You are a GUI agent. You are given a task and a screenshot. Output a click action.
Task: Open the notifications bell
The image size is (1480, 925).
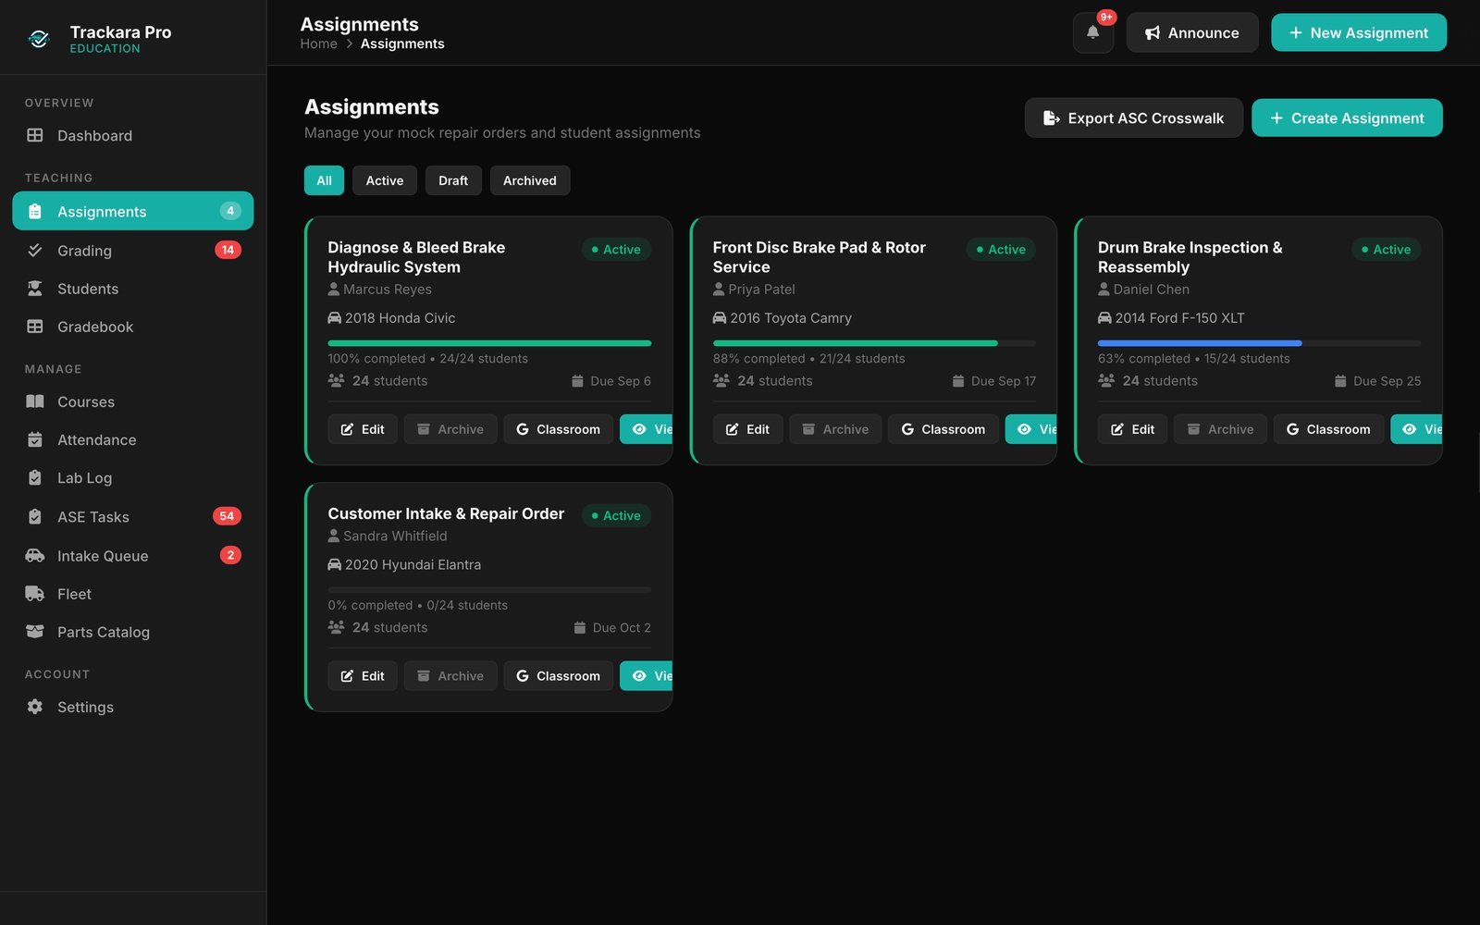[1092, 32]
